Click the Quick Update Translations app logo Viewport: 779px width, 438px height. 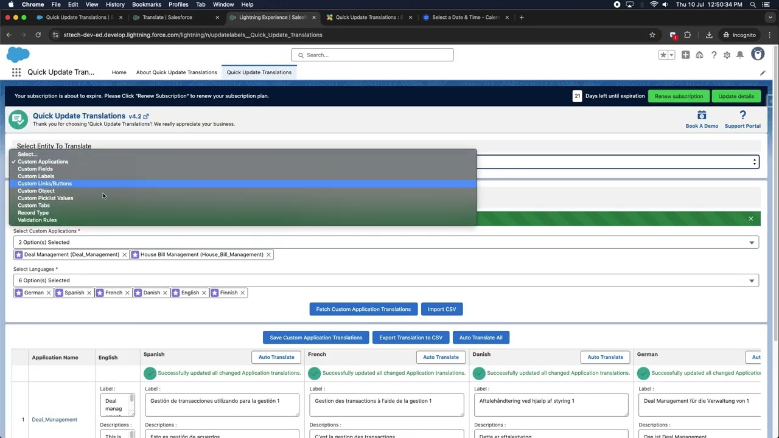tap(18, 119)
